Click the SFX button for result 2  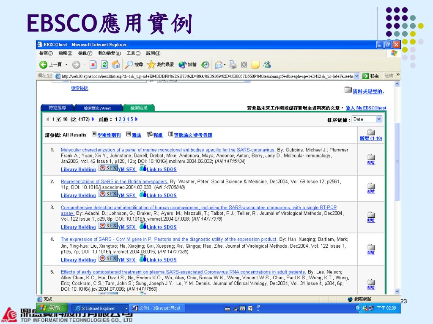point(108,194)
